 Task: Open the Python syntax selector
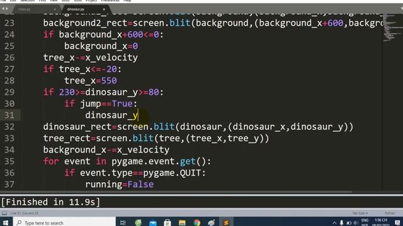390,213
